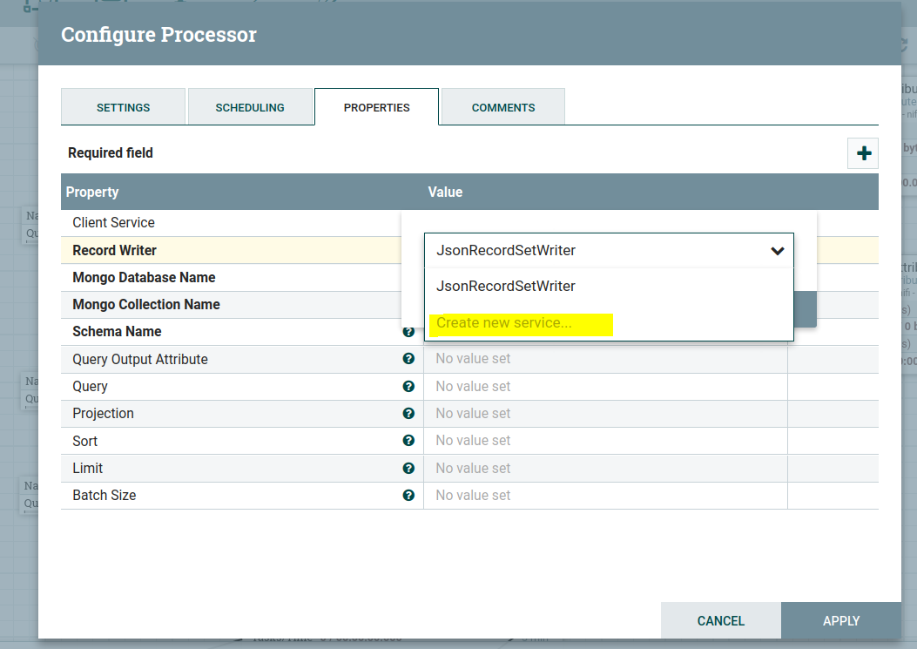Click the Query property help icon
The height and width of the screenshot is (649, 917).
(x=408, y=386)
